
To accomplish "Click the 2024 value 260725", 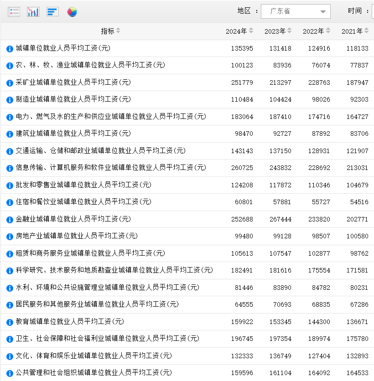I will pos(242,168).
